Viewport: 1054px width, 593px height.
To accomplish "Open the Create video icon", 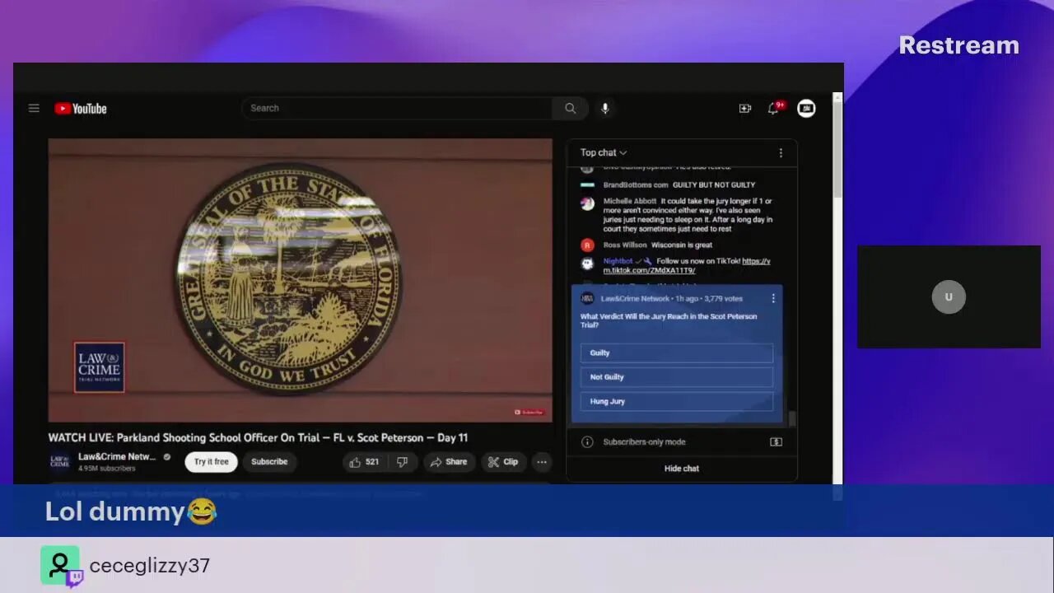I will (x=745, y=109).
